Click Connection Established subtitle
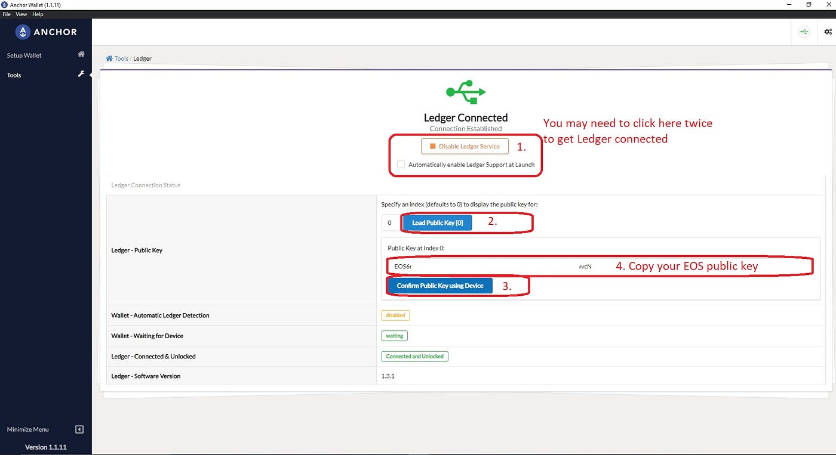 [466, 129]
